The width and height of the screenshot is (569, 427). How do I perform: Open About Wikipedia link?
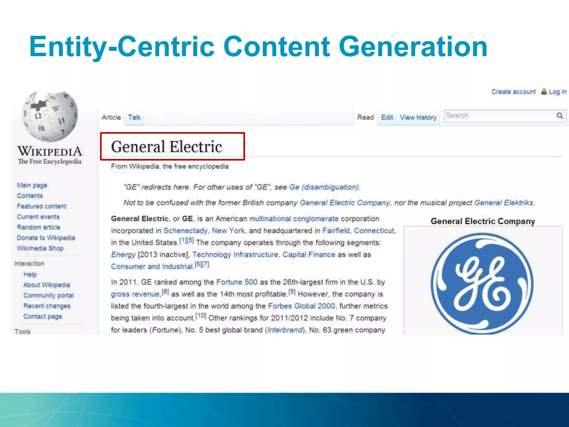click(47, 285)
